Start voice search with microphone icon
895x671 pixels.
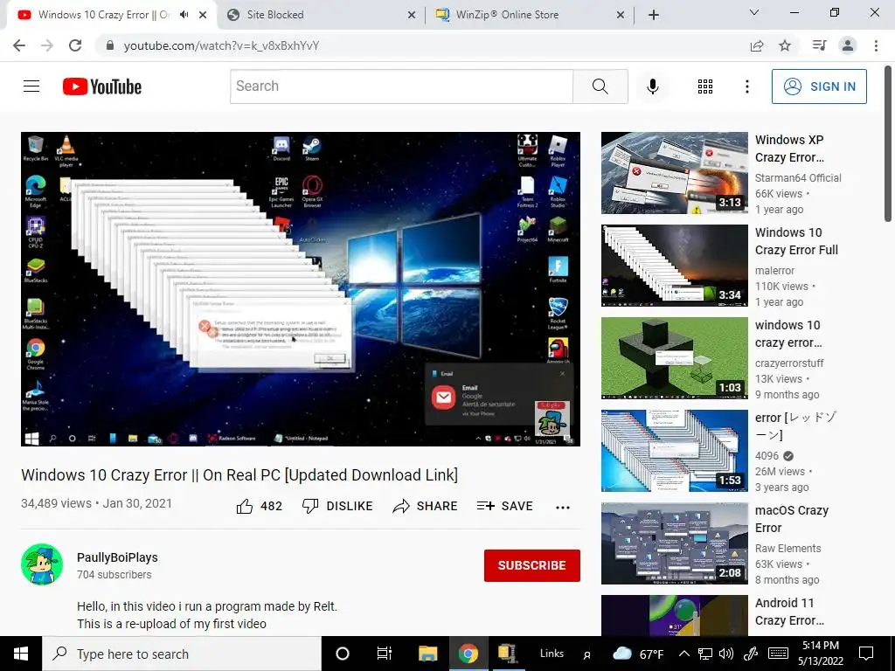coord(652,86)
